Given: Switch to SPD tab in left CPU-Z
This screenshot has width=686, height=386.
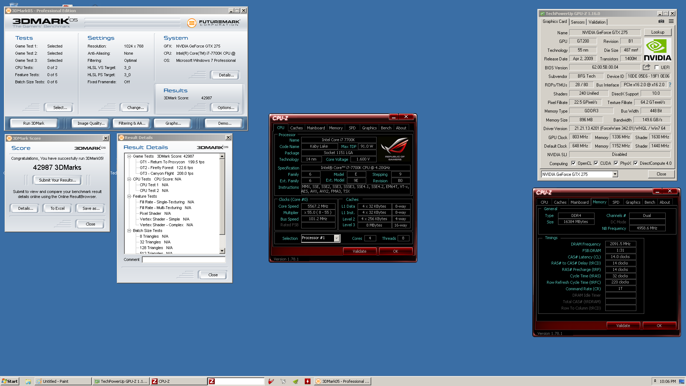Looking at the screenshot, I should pos(352,128).
